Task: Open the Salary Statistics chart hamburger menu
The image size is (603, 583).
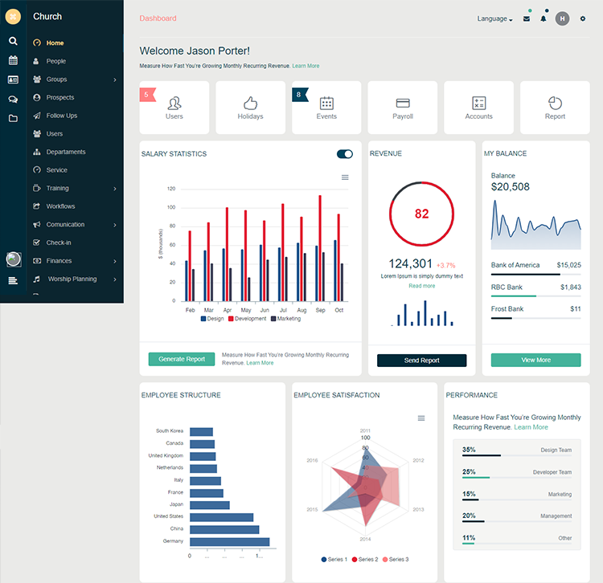Action: pyautogui.click(x=345, y=177)
